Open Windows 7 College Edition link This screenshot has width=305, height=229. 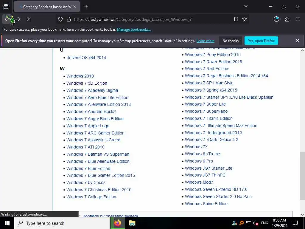click(91, 197)
